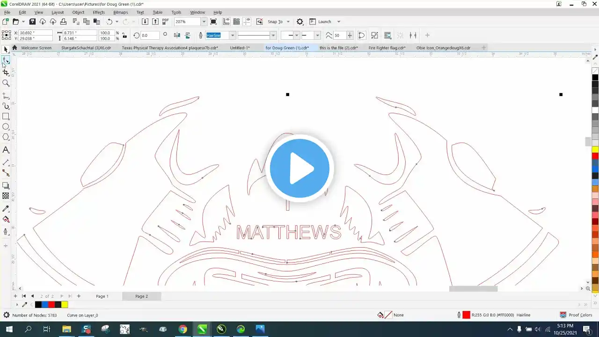Toggle the lock ratio padlock

tap(124, 35)
